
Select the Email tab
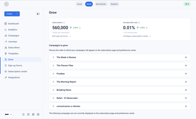coord(89,4)
